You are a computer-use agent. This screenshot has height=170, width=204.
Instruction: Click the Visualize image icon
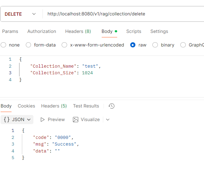tap(76, 120)
